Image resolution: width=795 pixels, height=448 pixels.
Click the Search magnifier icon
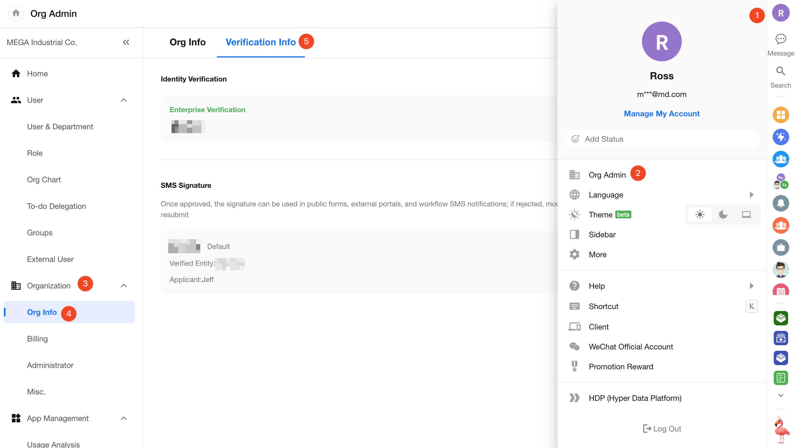pos(780,71)
